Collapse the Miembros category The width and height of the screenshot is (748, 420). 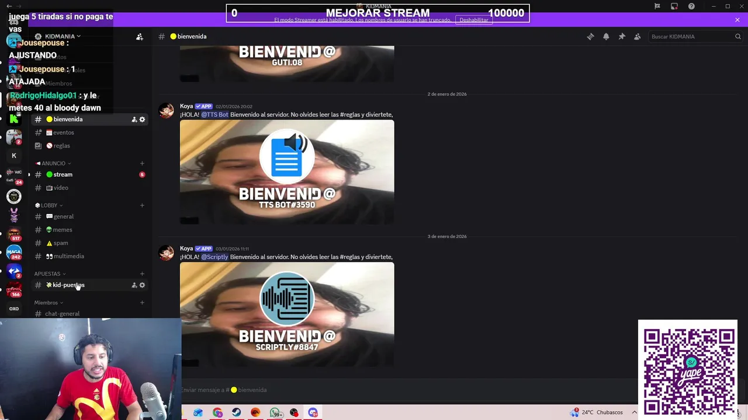click(49, 303)
